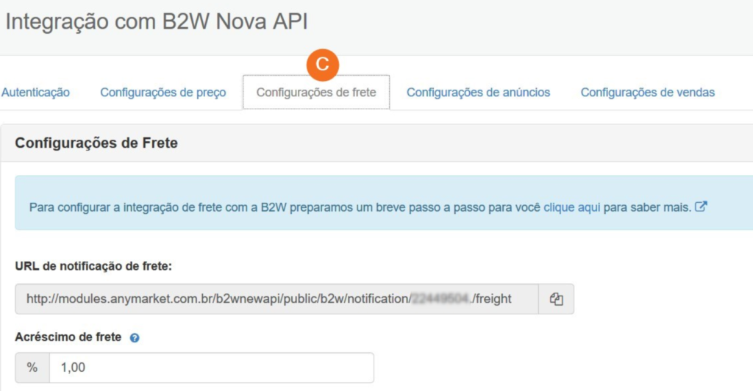The width and height of the screenshot is (753, 391).
Task: Click the 'URL de notificação de frete:' label
Action: [x=93, y=266]
